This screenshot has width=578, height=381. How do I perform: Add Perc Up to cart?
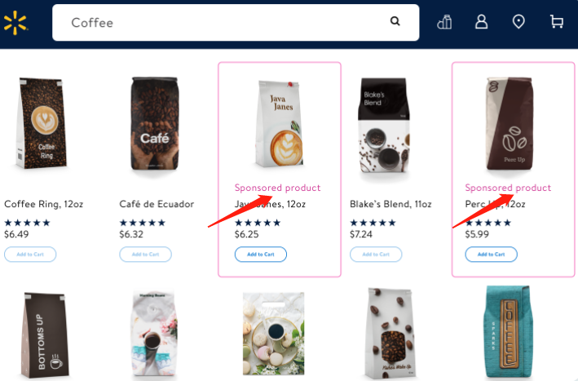point(491,254)
